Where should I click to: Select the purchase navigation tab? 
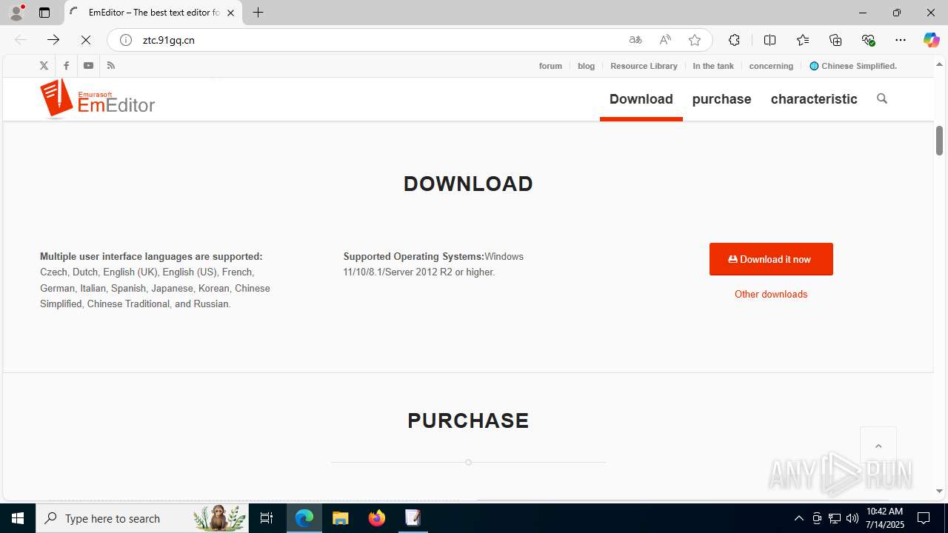(x=721, y=99)
